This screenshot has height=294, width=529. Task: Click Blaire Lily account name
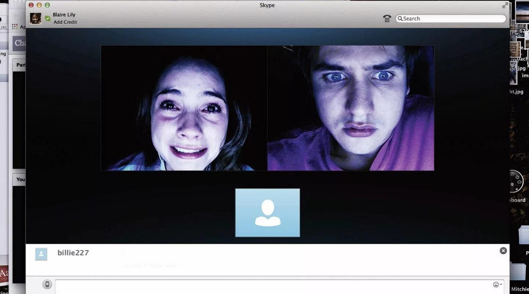point(64,15)
